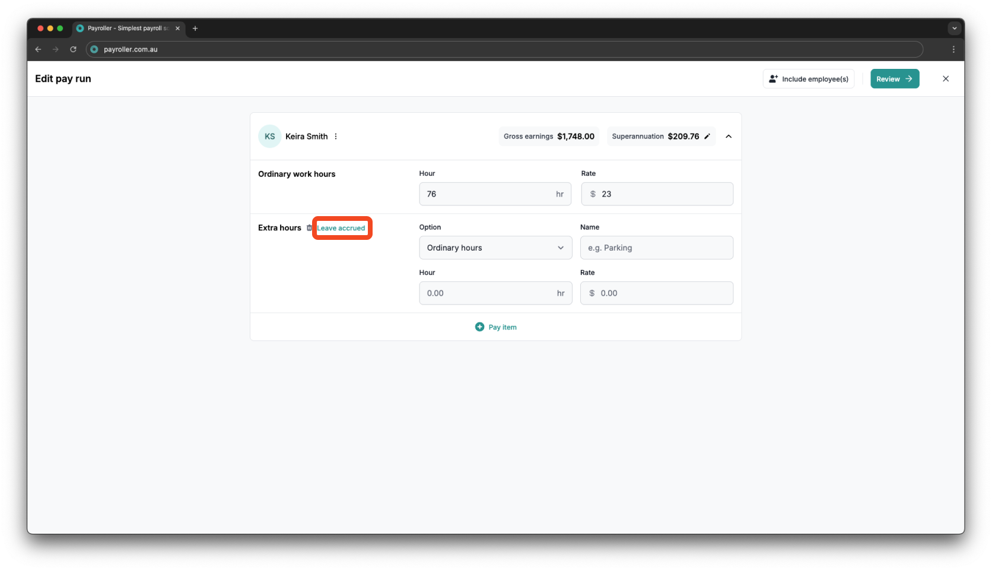
Task: Open the Ordinary hours option dropdown
Action: click(x=495, y=248)
